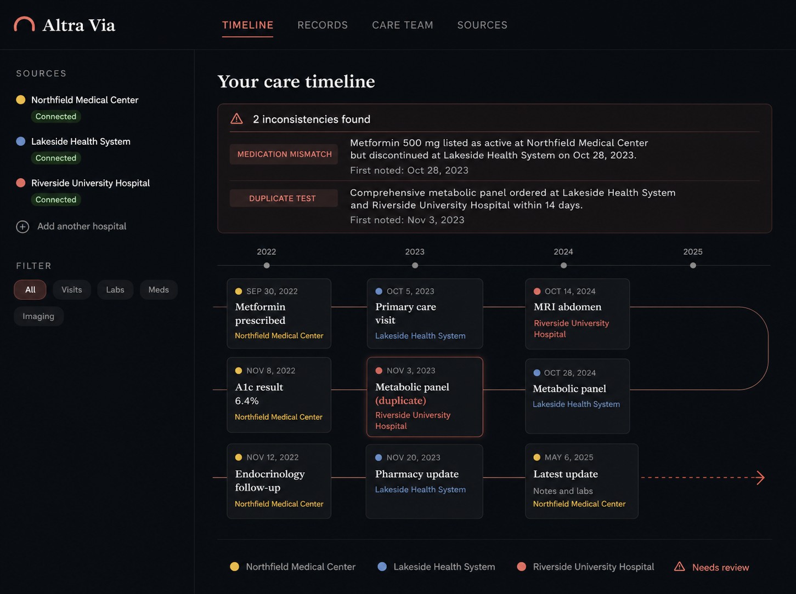Open the Timeline tab
Image resolution: width=796 pixels, height=594 pixels.
tap(247, 25)
